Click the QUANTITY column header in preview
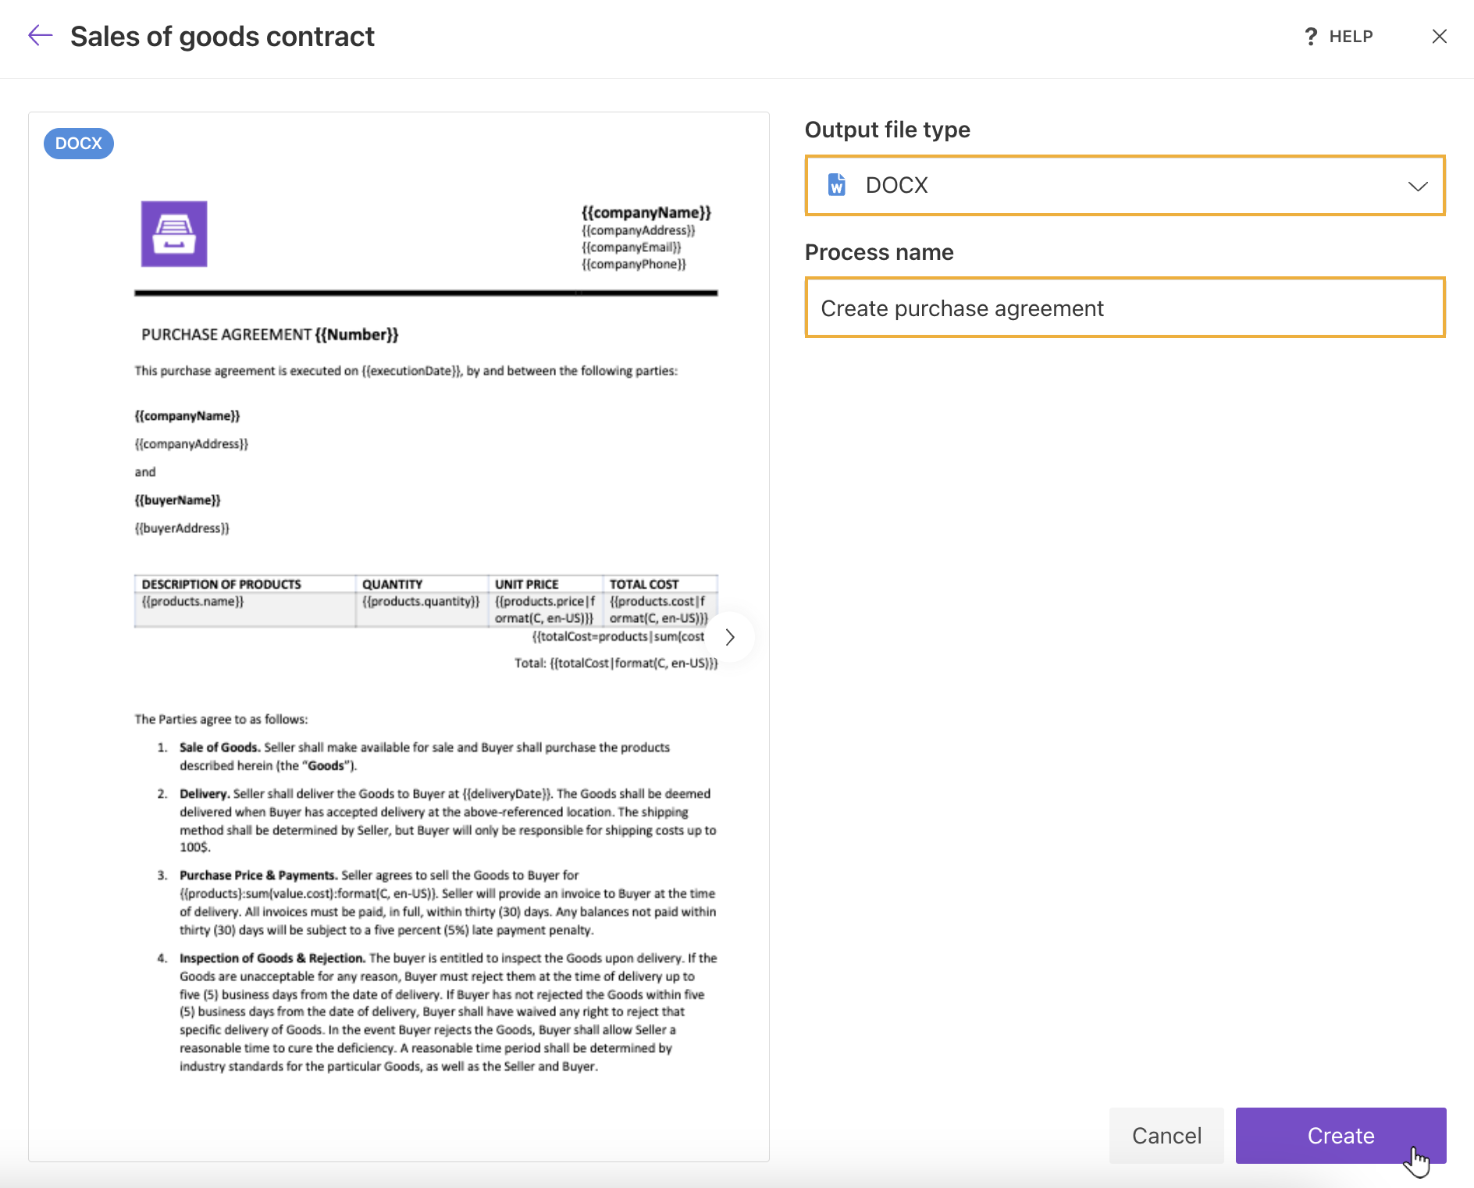 pyautogui.click(x=392, y=585)
